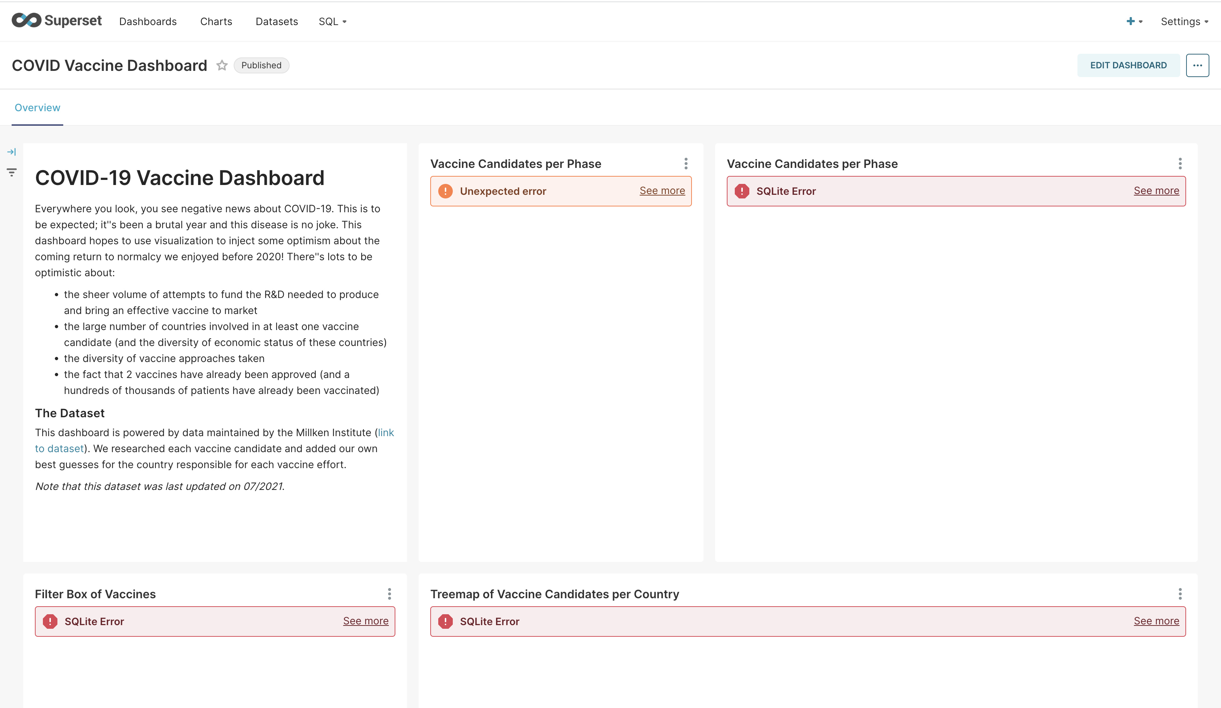Click the Published status badge

[261, 65]
